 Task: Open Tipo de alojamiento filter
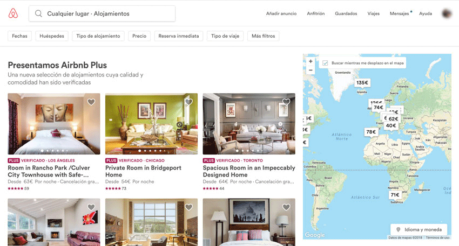[98, 36]
